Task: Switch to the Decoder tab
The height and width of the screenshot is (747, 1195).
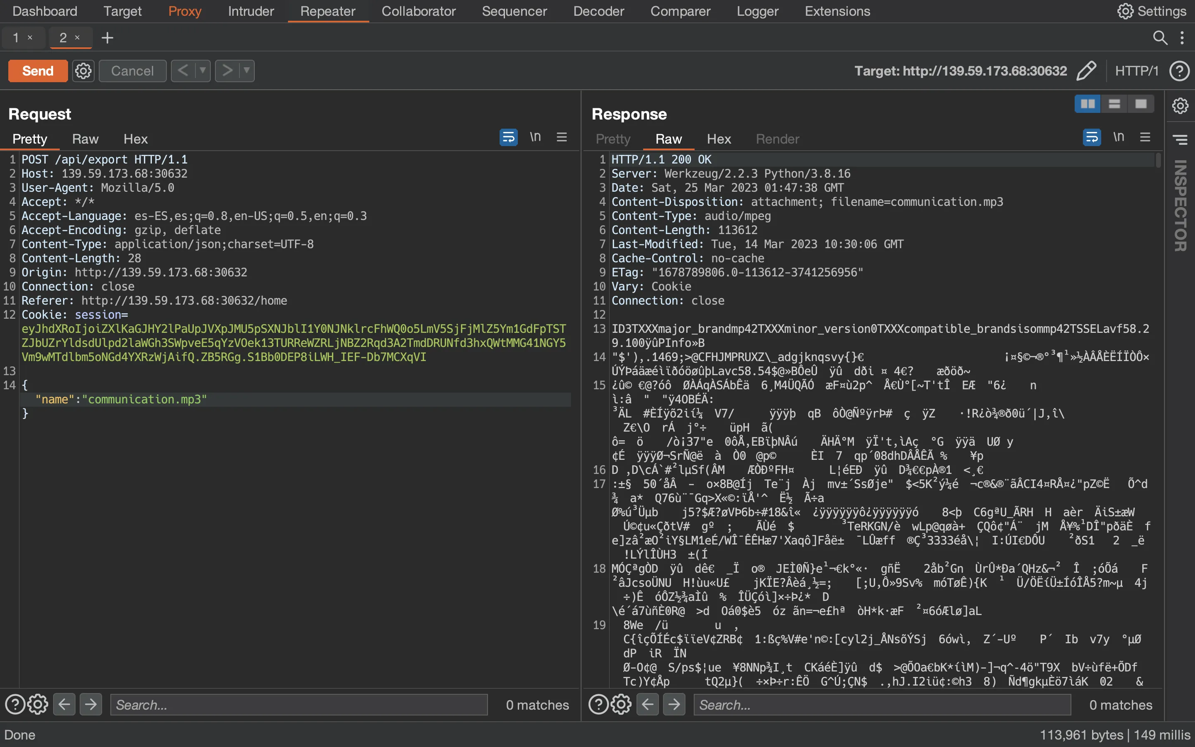Action: pyautogui.click(x=598, y=11)
